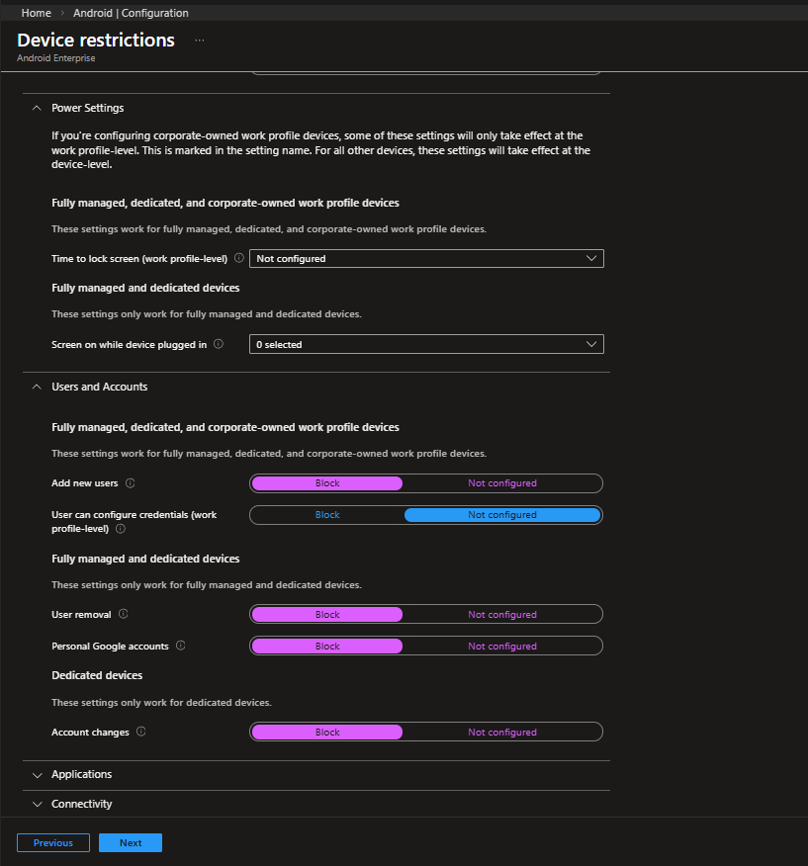The width and height of the screenshot is (808, 866).
Task: Go to Home in the breadcrumb
Action: [37, 13]
